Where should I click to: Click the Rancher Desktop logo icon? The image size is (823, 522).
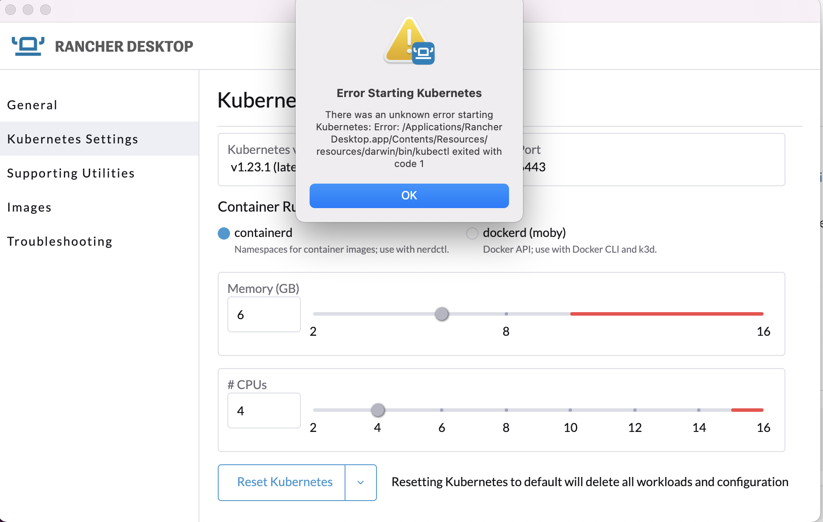coord(28,46)
